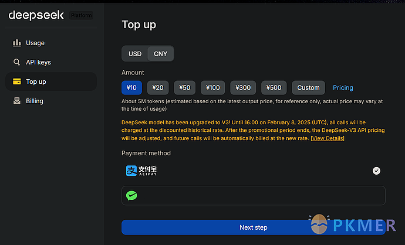
Task: Select the Alipay payment checkmark
Action: tap(376, 171)
